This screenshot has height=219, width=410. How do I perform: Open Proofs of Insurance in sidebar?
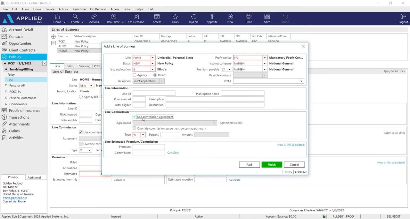point(25,110)
